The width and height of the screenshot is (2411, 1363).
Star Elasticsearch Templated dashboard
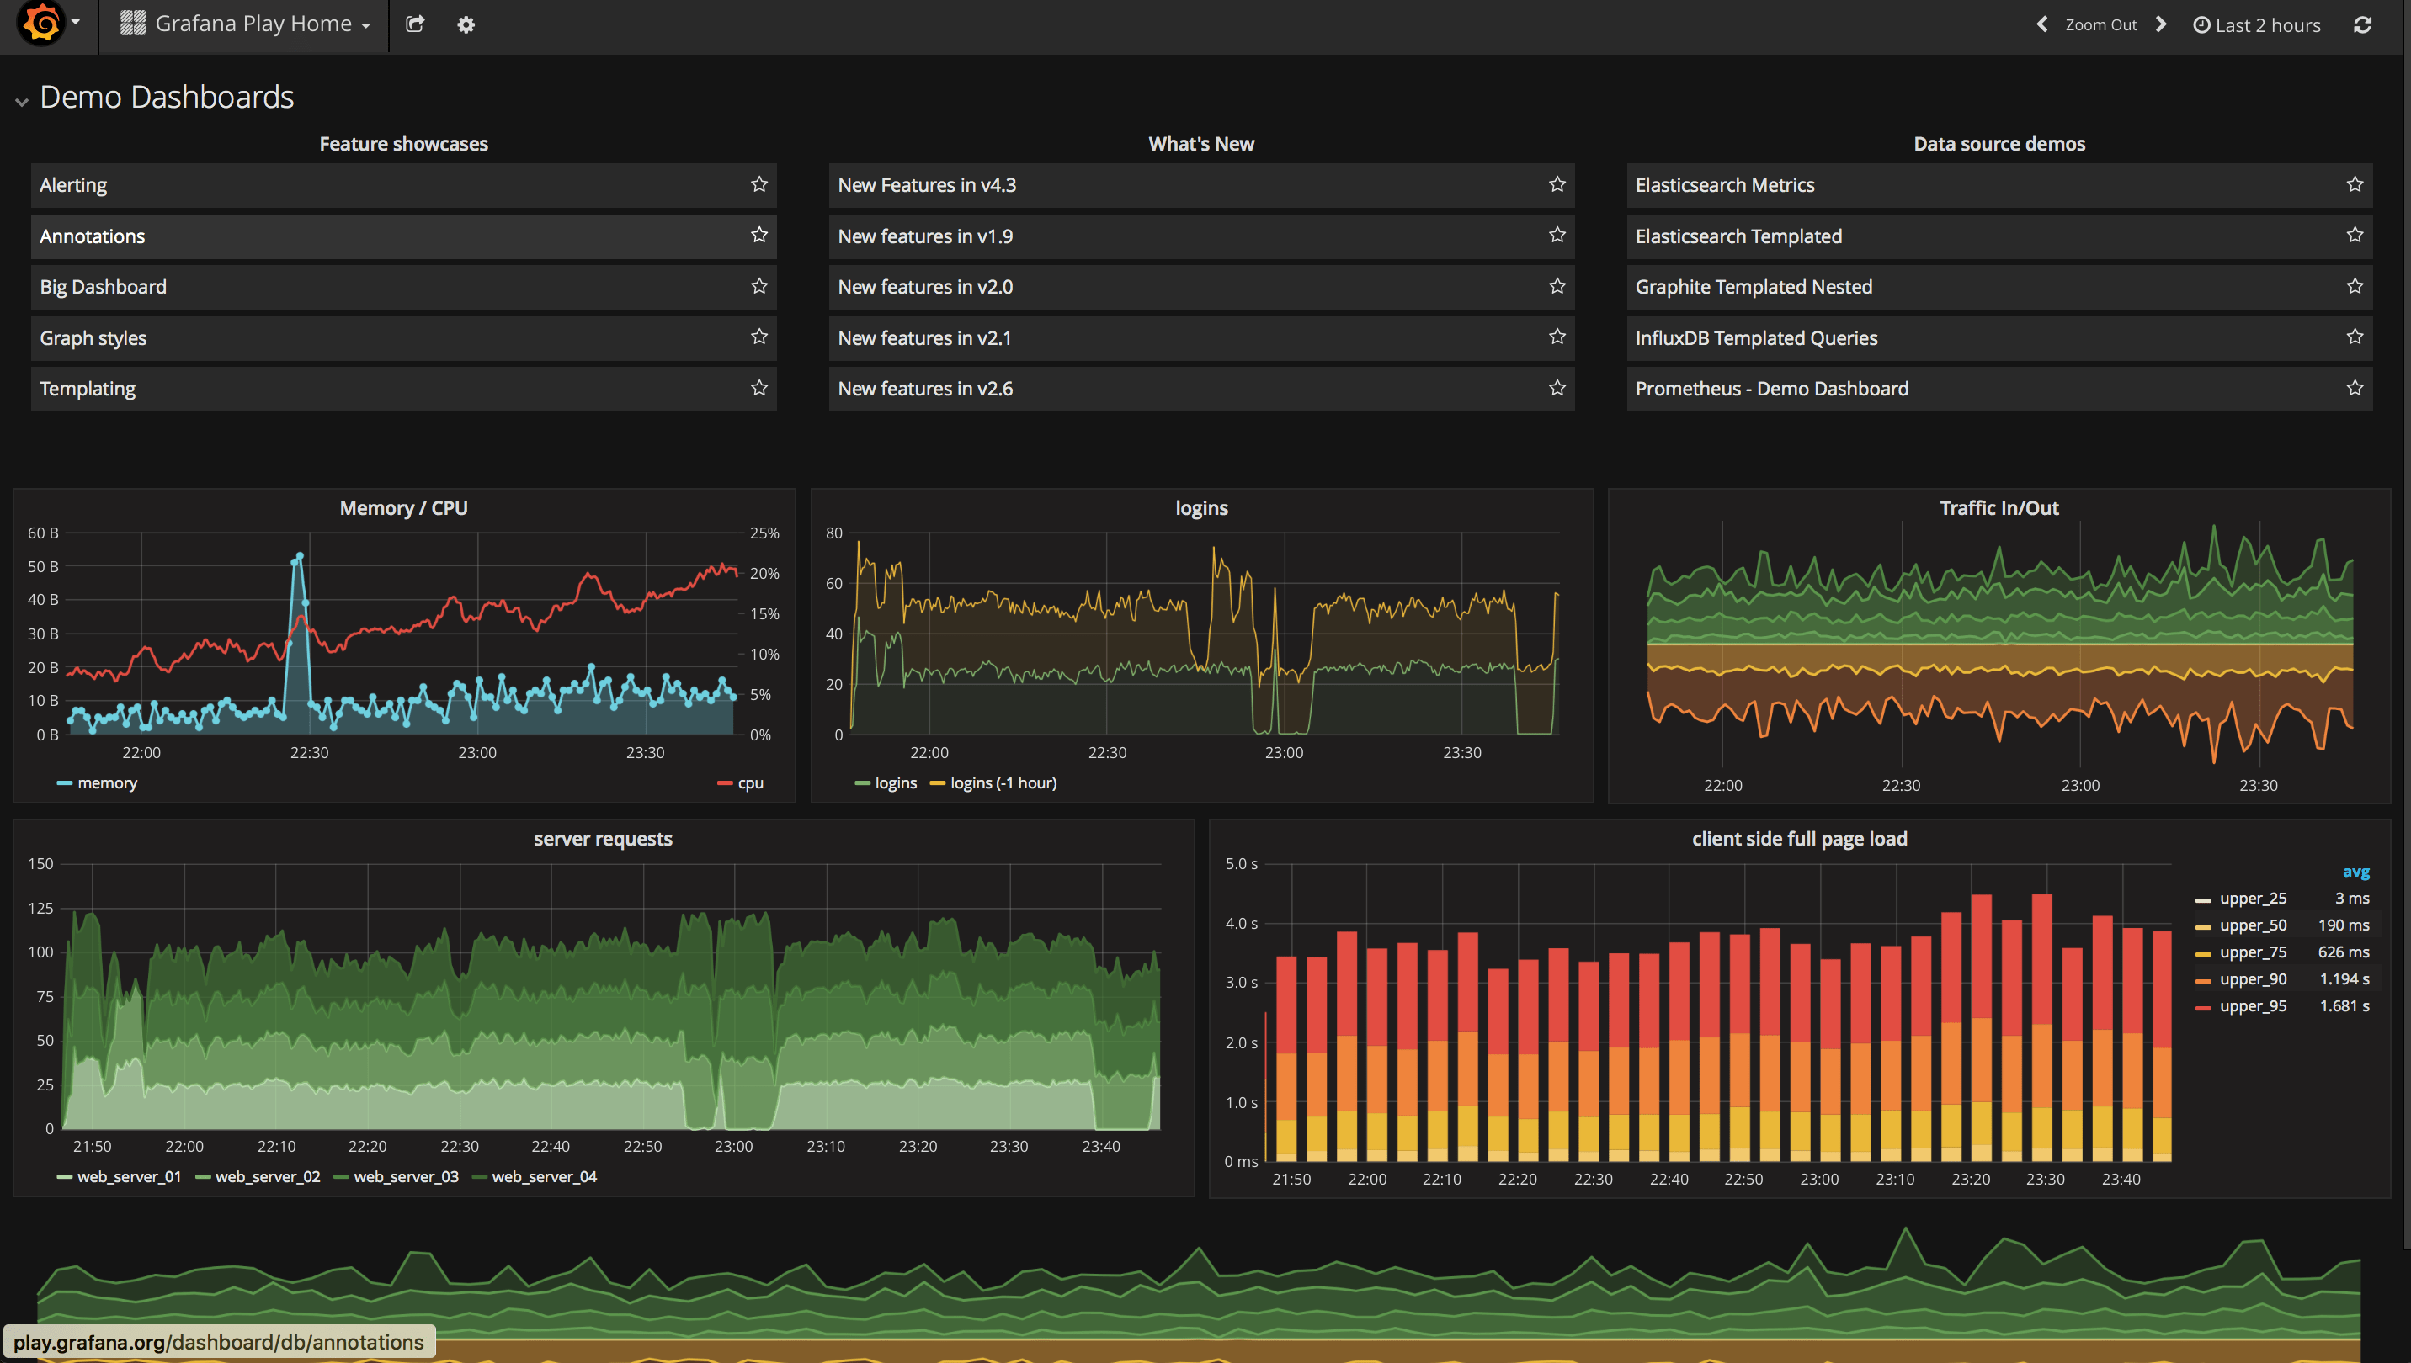2355,235
